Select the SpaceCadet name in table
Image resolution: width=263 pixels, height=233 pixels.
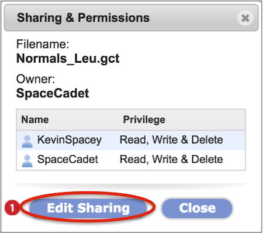click(68, 159)
